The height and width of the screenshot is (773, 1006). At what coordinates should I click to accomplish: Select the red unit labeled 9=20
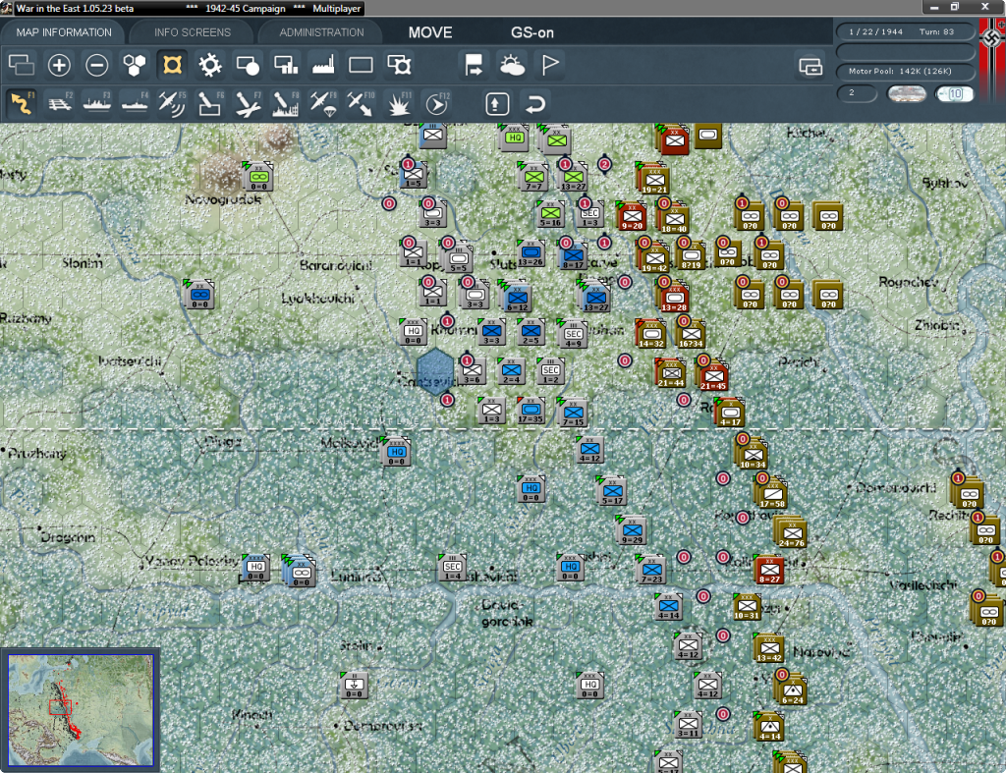pos(632,215)
